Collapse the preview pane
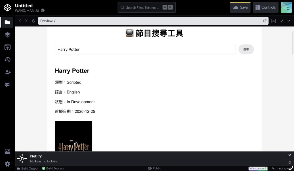 pos(282,21)
